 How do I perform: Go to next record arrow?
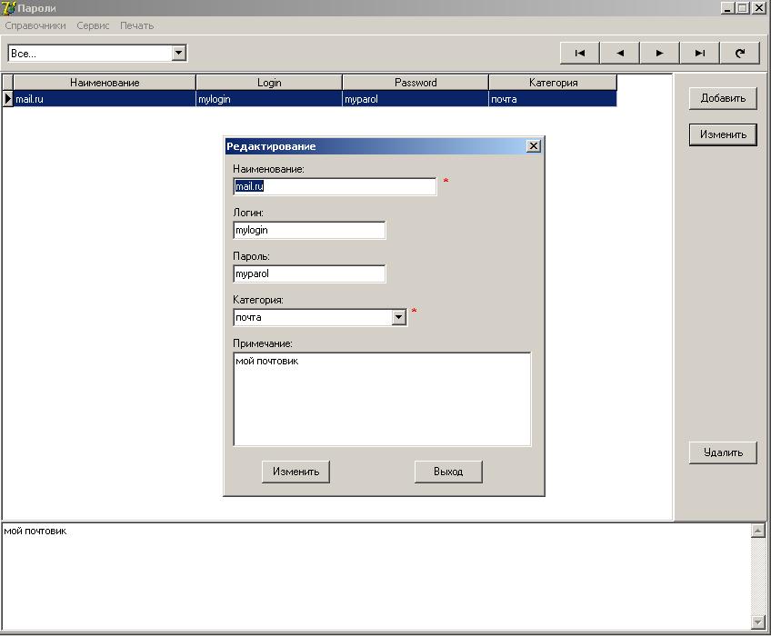[x=660, y=53]
